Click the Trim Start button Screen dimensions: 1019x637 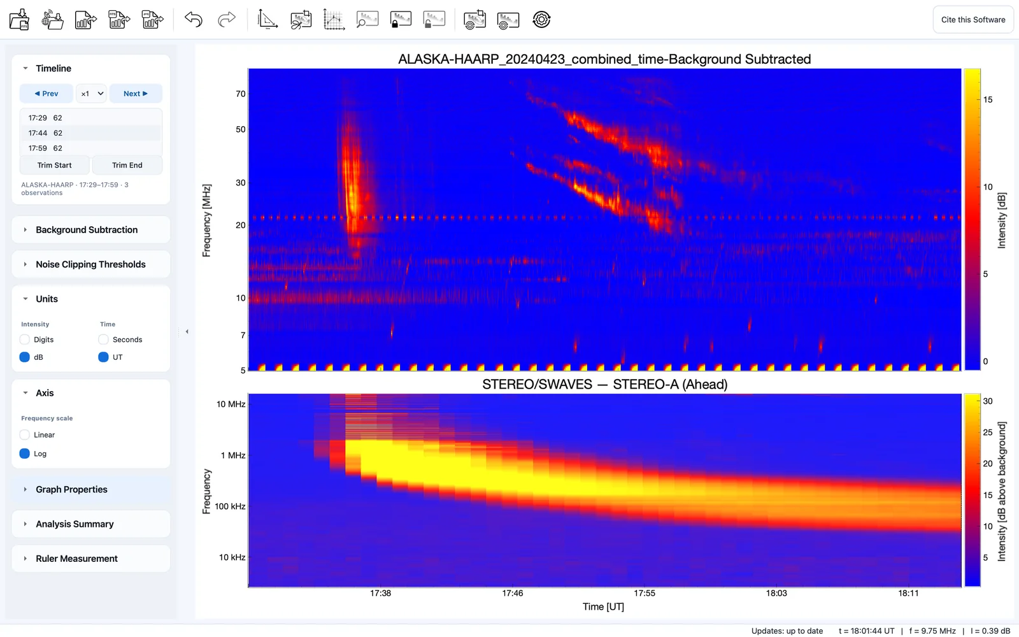pos(55,165)
